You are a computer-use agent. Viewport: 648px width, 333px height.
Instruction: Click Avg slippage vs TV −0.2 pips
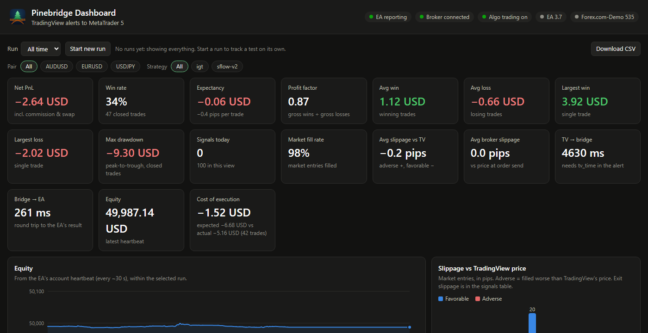(x=403, y=153)
